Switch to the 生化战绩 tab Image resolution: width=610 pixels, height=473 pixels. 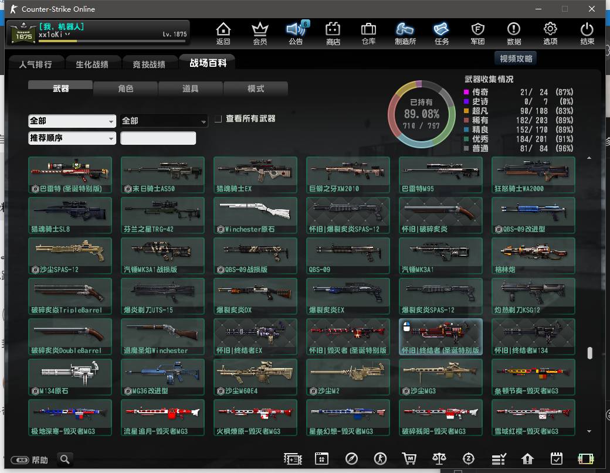click(x=92, y=64)
